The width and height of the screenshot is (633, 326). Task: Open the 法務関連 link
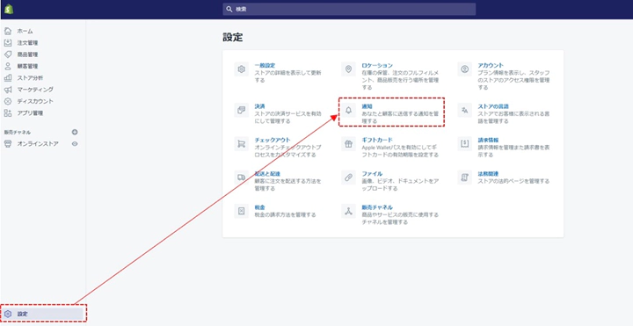point(488,173)
